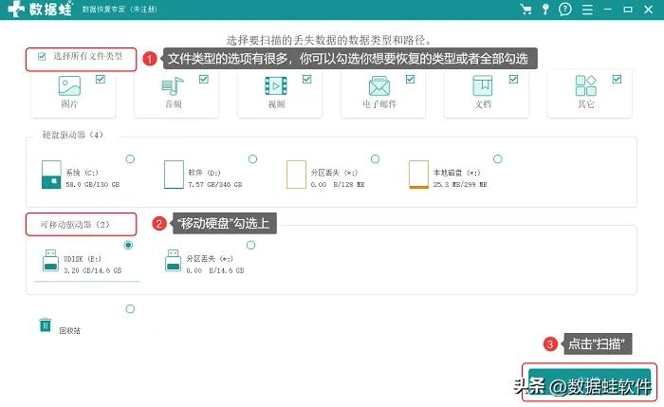Click the hard disk 分区丢失 partition icon

pos(296,174)
